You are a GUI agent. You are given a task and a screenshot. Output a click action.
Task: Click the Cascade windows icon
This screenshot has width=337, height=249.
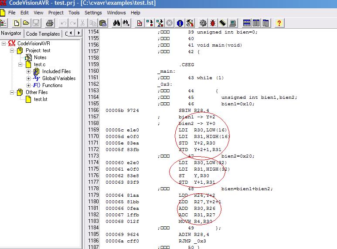266,23
